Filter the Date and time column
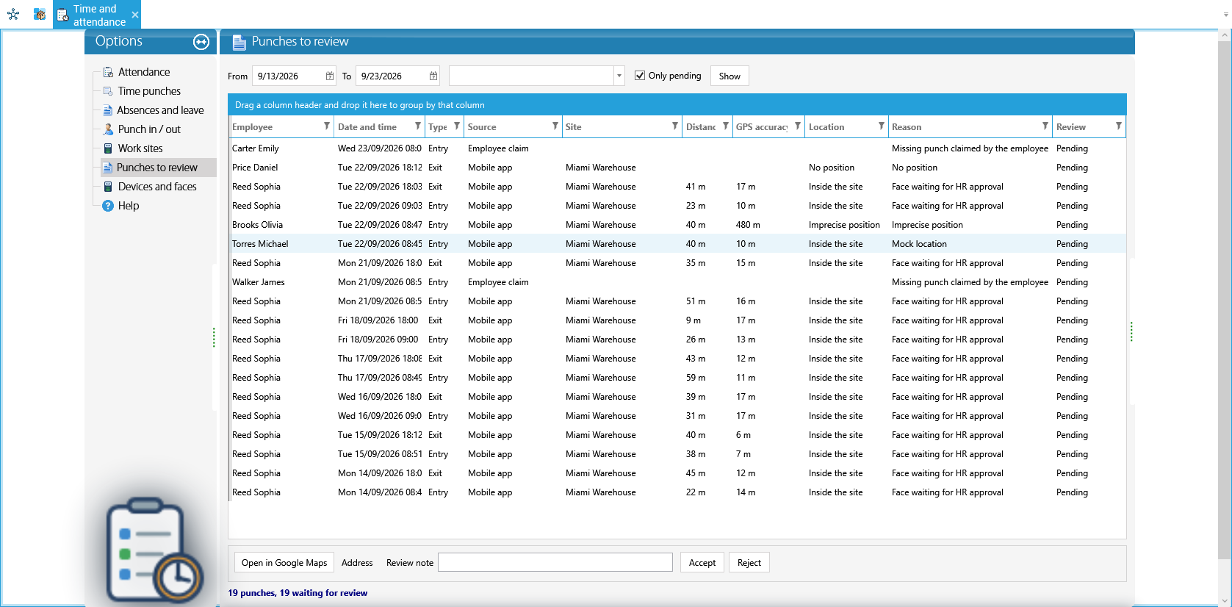Viewport: 1232px width, 607px height. (x=417, y=126)
